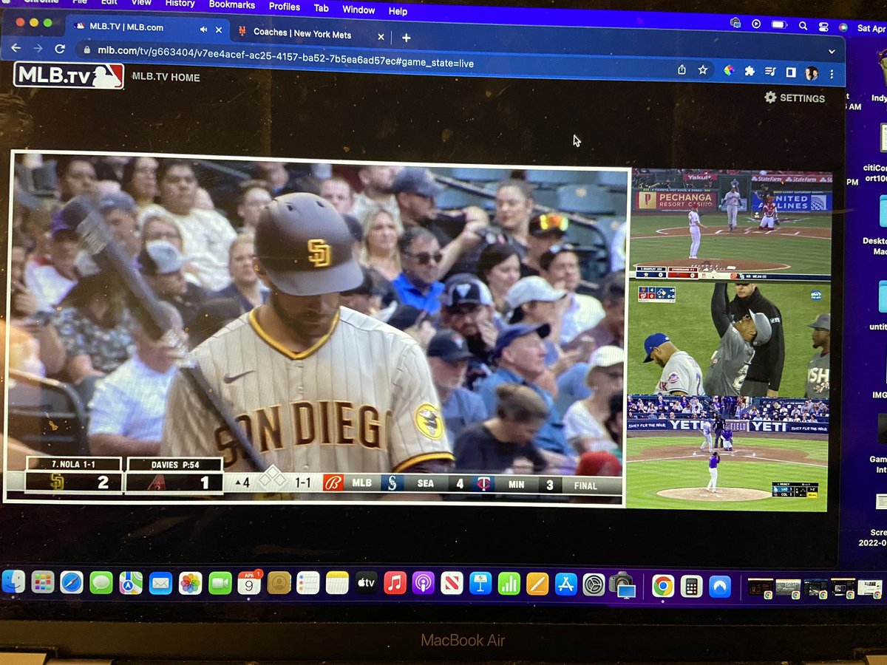
Task: Select the bottom-right Rockies game stream
Action: (727, 453)
